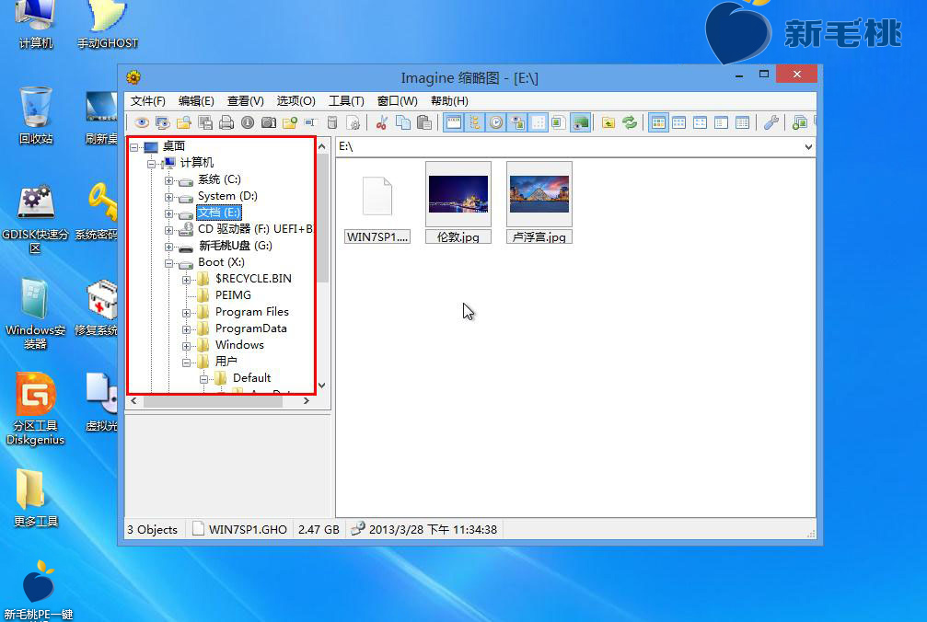The width and height of the screenshot is (927, 622).
Task: Open the Windows安装器 desktop shortcut
Action: point(36,315)
